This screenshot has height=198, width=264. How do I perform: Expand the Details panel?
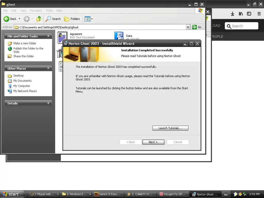coord(48,103)
